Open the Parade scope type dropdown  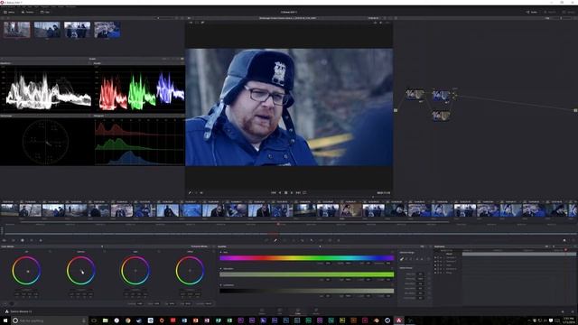click(x=98, y=63)
